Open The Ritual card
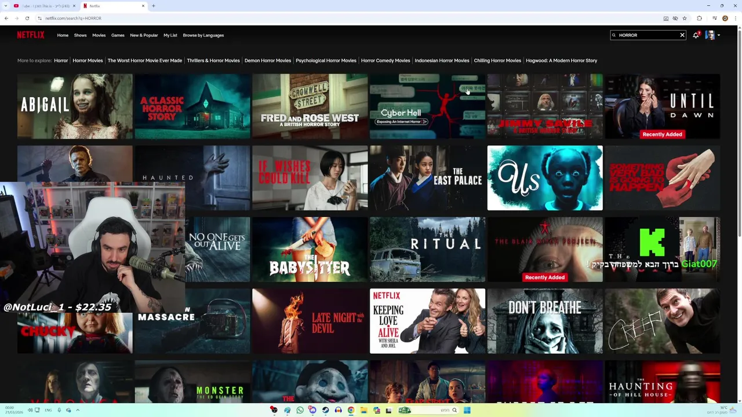 tap(427, 250)
